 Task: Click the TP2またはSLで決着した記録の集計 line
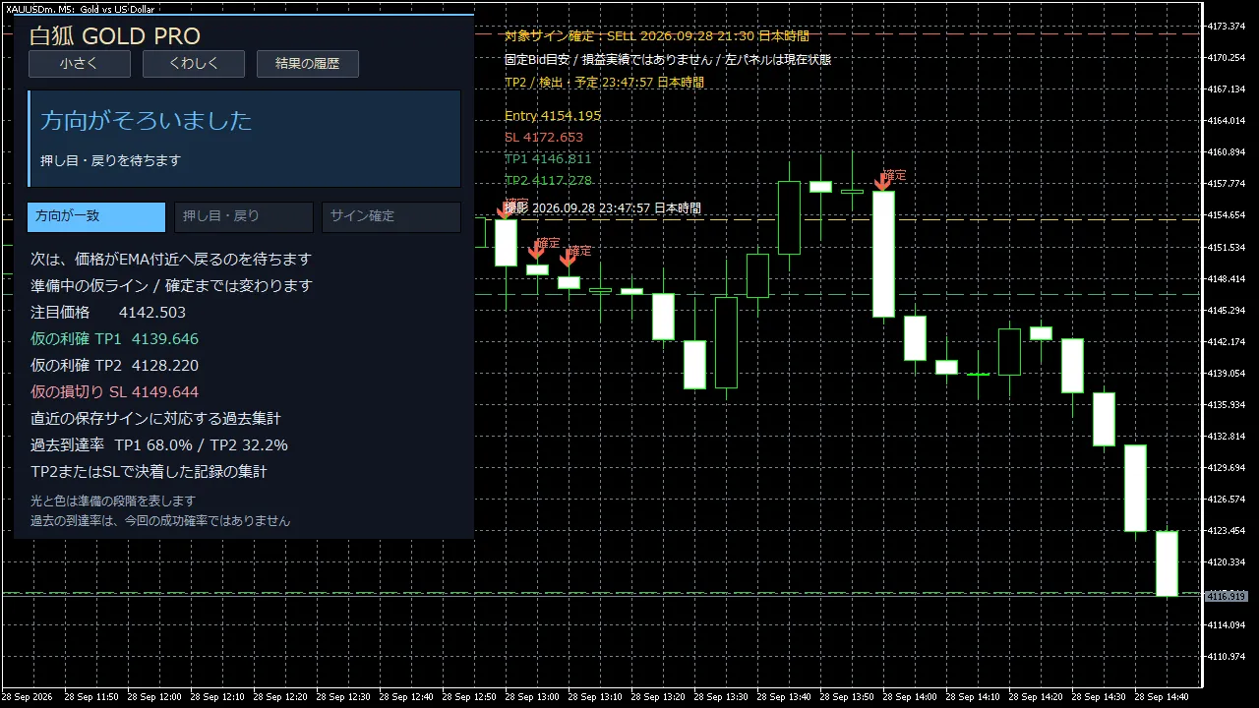149,472
